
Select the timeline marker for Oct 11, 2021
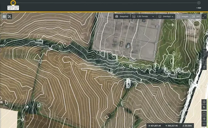(x=13, y=3)
